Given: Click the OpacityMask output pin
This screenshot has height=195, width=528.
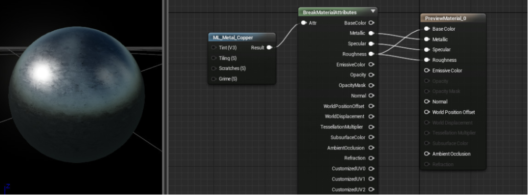Looking at the screenshot, I should click(371, 85).
